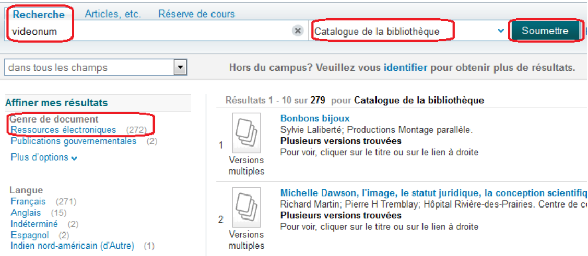Click the identifier link for off-campus login

click(x=405, y=68)
